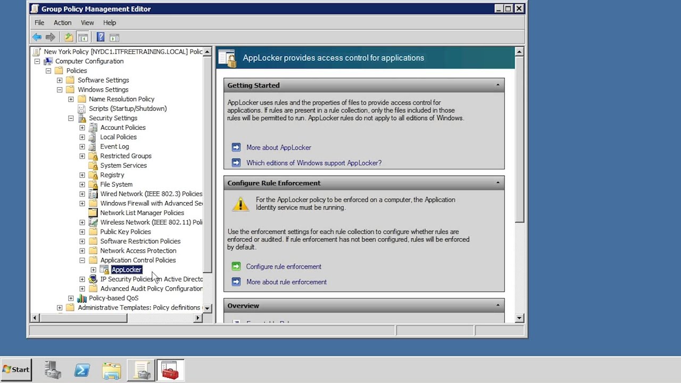Select Event Log in the tree
The width and height of the screenshot is (681, 383).
click(x=114, y=147)
